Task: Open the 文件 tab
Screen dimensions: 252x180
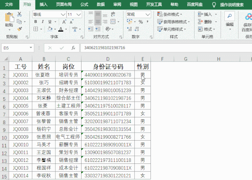Action: pyautogui.click(x=9, y=4)
